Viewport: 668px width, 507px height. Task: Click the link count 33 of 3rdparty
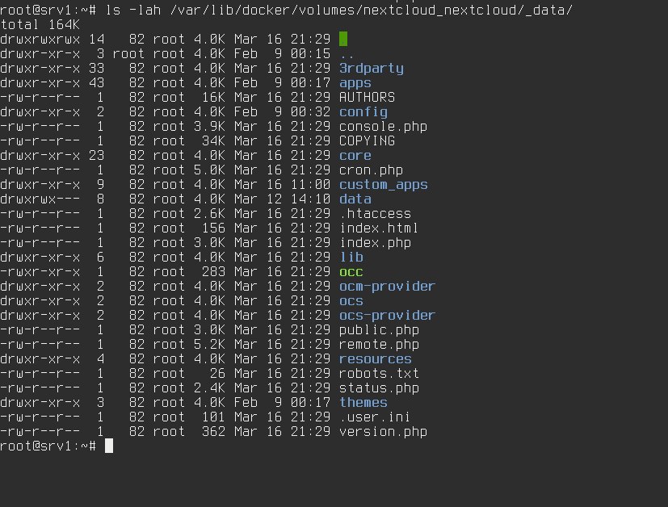96,68
